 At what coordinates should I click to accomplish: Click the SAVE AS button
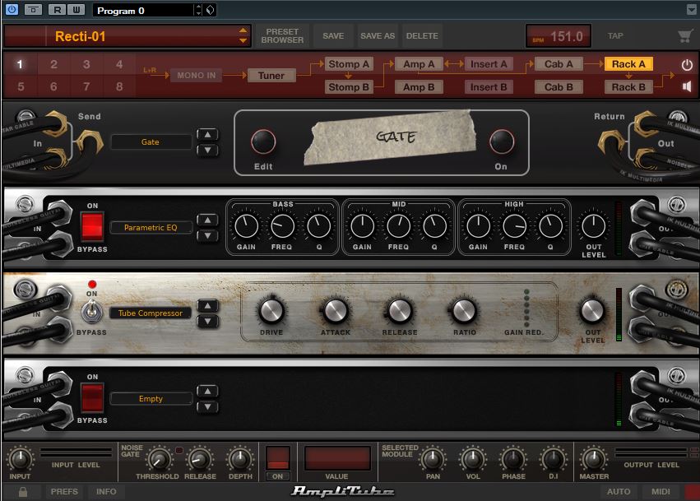pos(378,36)
